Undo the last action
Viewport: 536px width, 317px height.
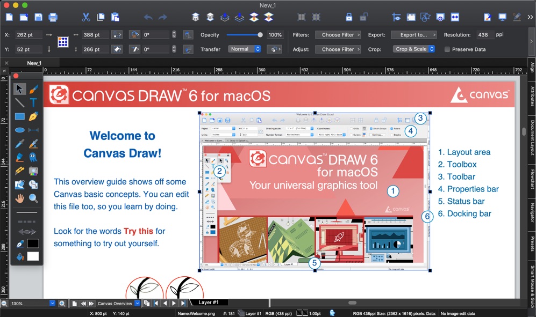pos(148,17)
